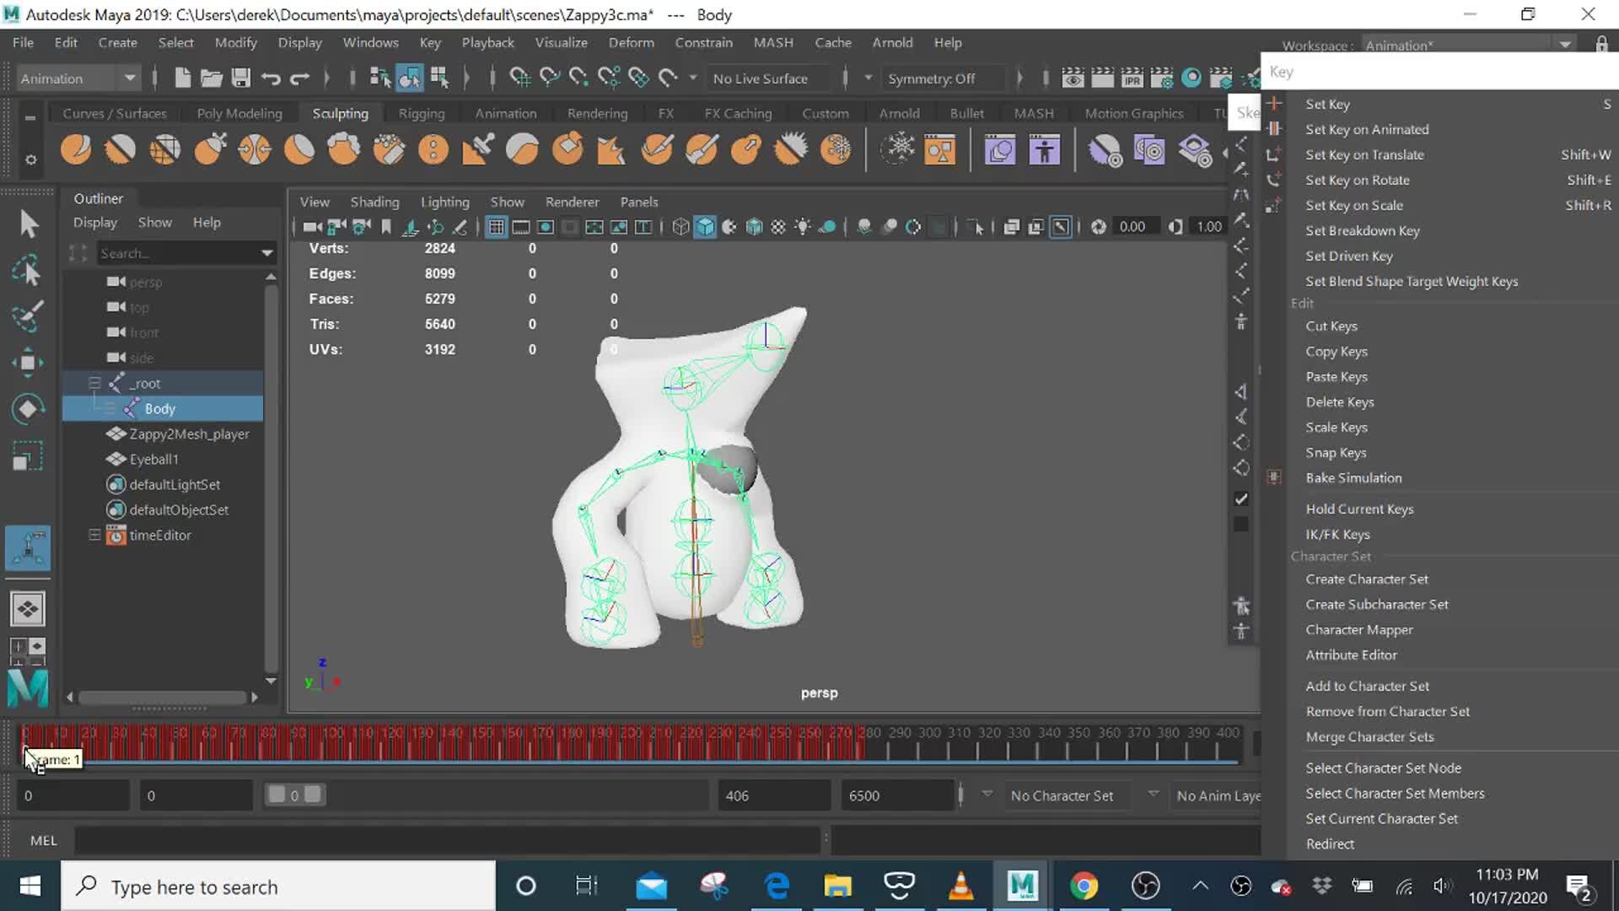Switch to the Poly Modeling shelf tab
This screenshot has width=1619, height=911.
[x=239, y=112]
